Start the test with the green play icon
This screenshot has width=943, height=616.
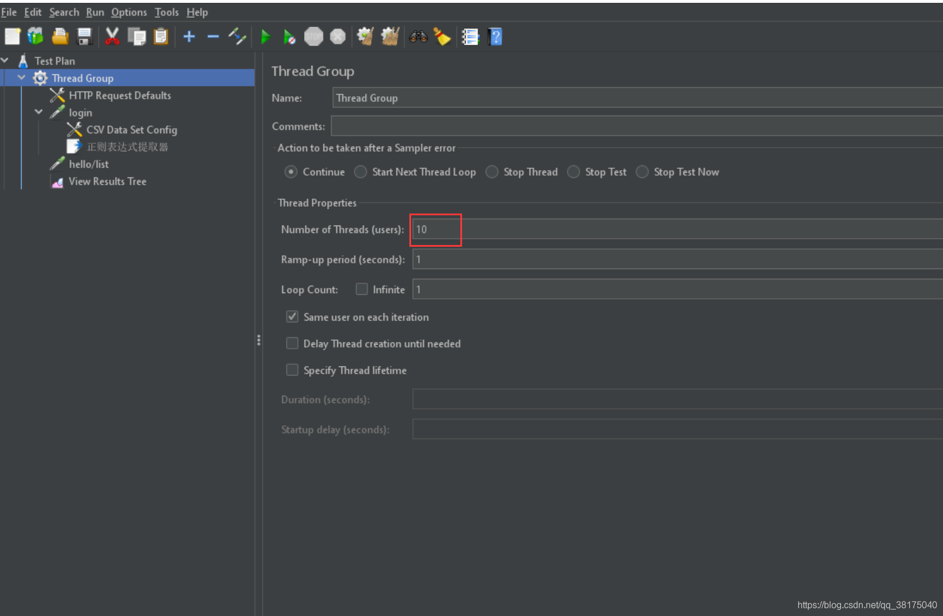pyautogui.click(x=265, y=37)
